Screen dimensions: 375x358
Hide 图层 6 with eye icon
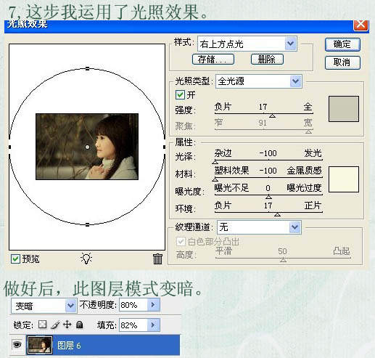[x=17, y=344]
